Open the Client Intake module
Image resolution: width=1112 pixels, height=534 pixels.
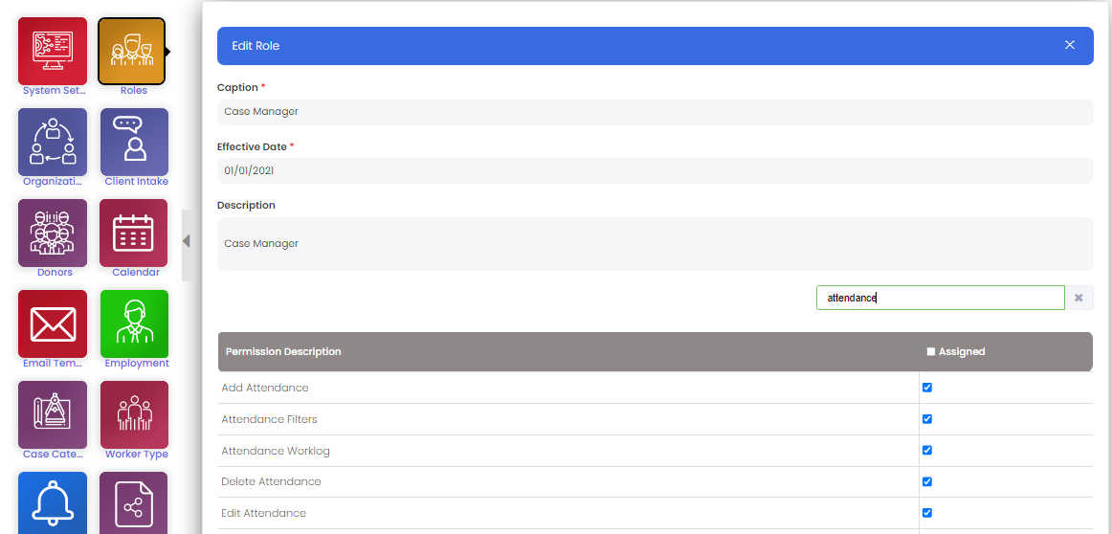click(134, 142)
